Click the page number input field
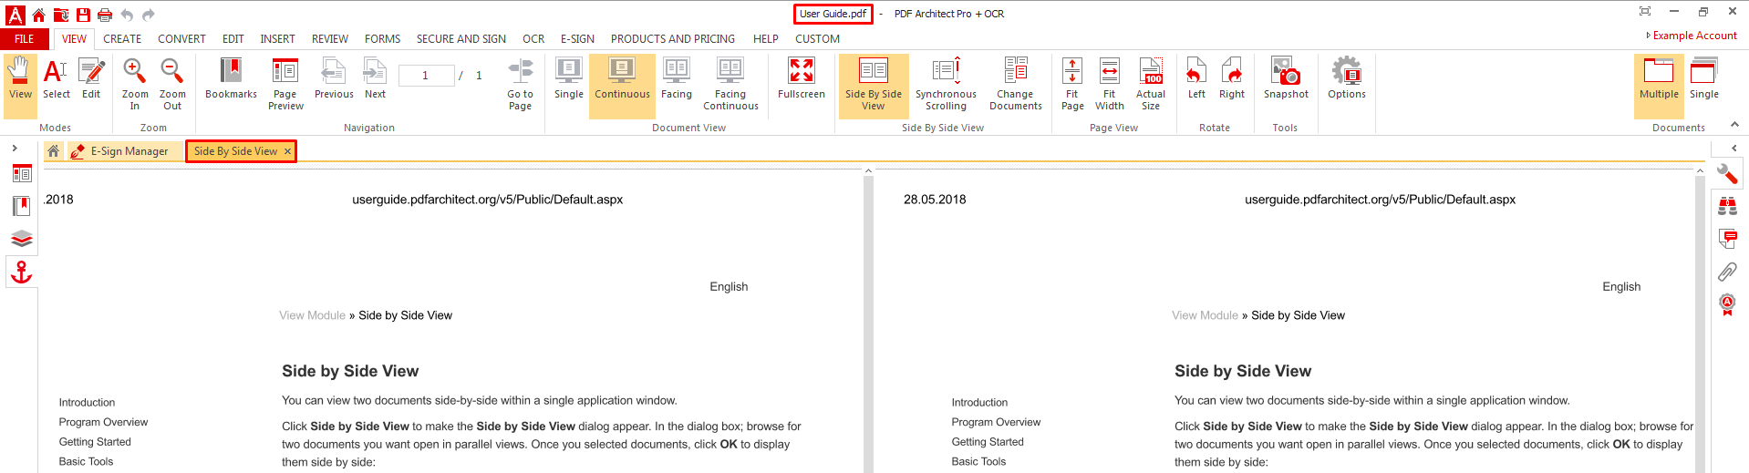The image size is (1749, 473). pos(426,76)
